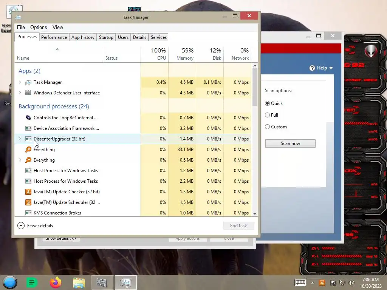
Task: Sort by the Memory column header
Action: [182, 54]
